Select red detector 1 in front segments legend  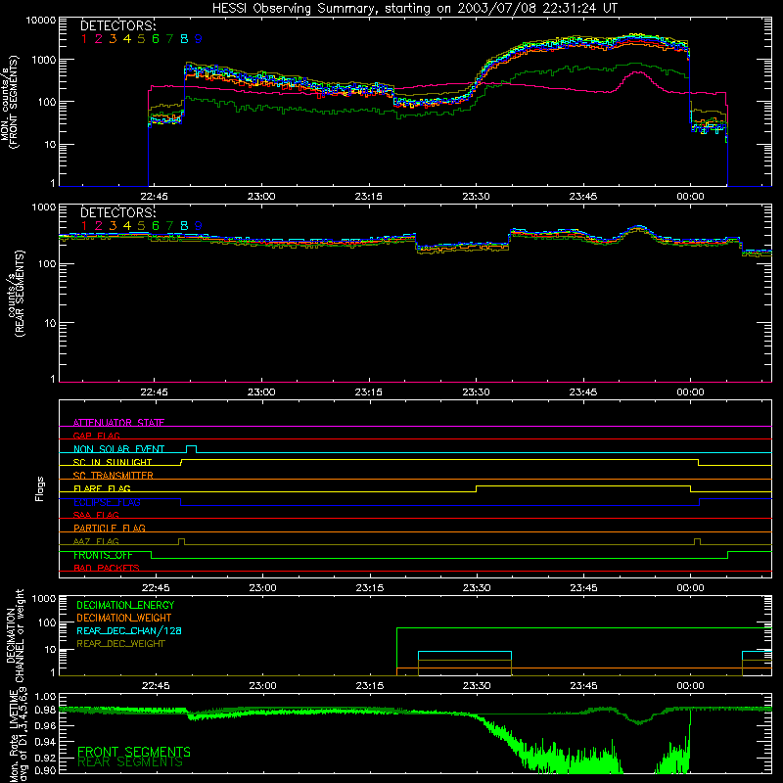[x=84, y=39]
